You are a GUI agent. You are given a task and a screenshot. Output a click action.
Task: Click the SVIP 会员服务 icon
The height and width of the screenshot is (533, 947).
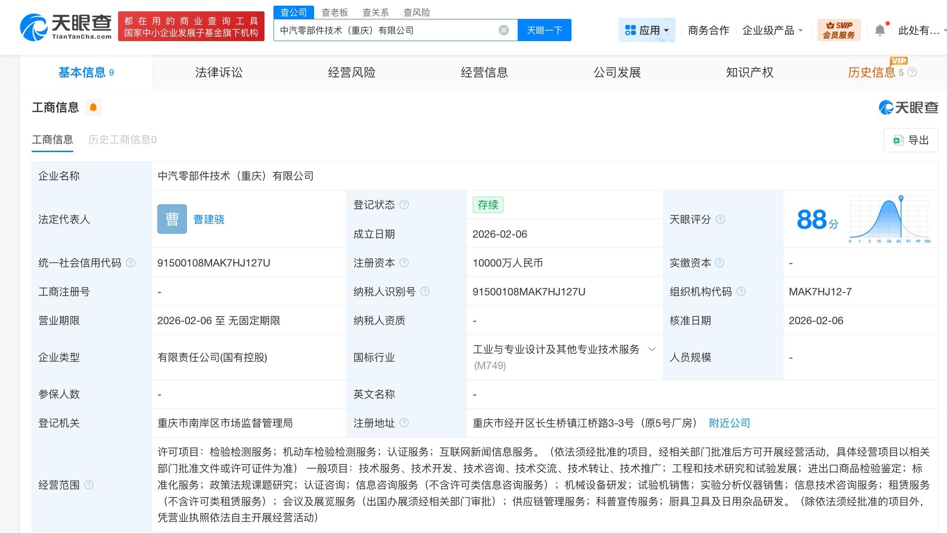click(838, 30)
